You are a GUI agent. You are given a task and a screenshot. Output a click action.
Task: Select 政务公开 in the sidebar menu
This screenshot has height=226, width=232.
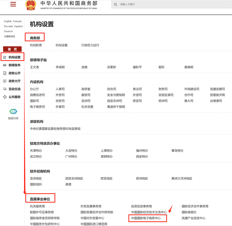[15, 73]
